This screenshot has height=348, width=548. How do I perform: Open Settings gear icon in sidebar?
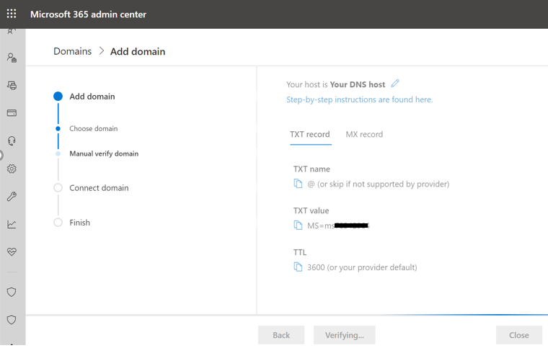tap(12, 169)
